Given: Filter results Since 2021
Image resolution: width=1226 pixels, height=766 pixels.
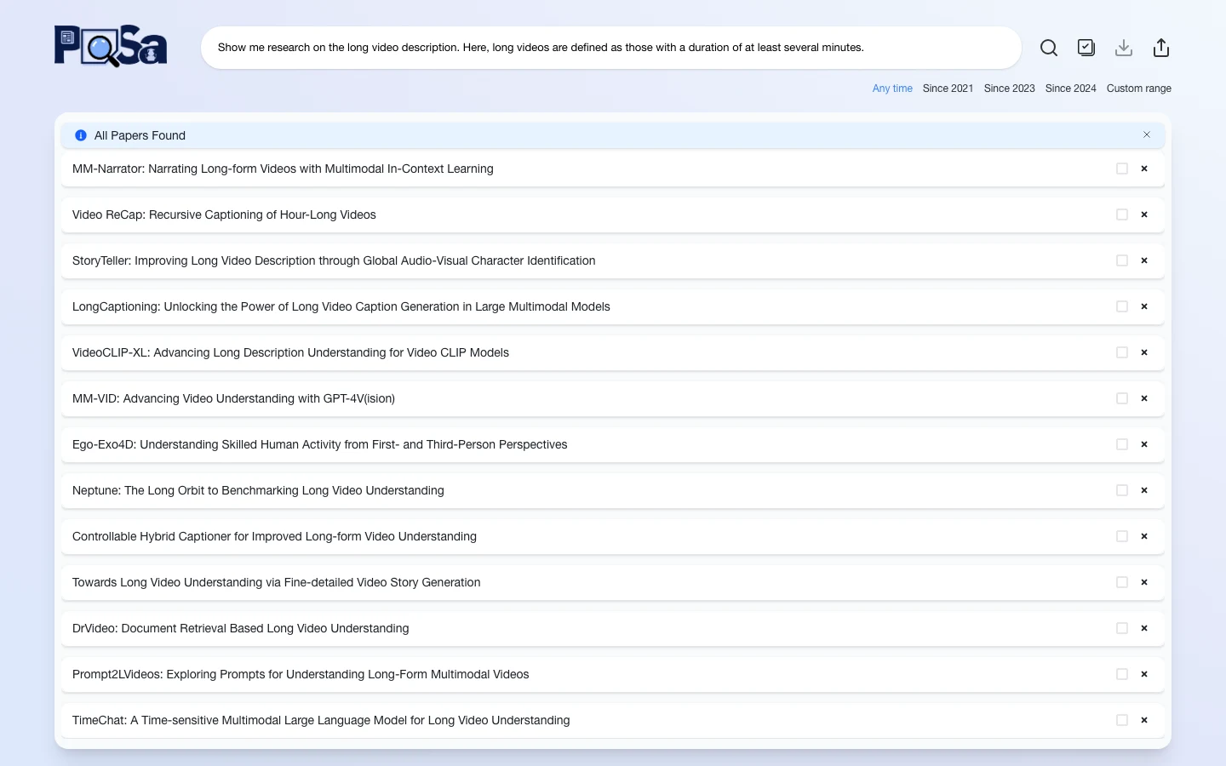Looking at the screenshot, I should point(948,89).
